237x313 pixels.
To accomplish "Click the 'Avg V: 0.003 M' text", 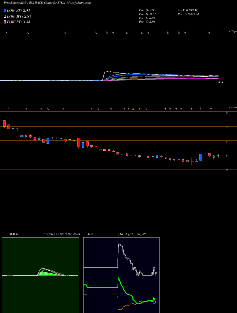I will pyautogui.click(x=187, y=10).
